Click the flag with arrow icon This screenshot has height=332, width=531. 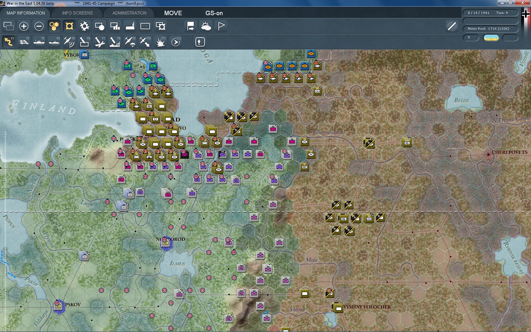191,26
